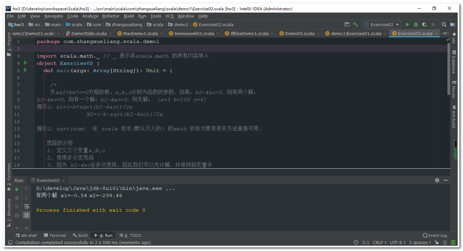
Task: Close the Exercise02.scala editor tab
Action: tap(437, 33)
